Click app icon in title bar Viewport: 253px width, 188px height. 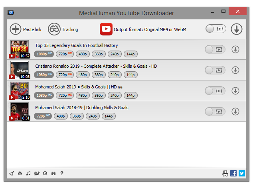coord(11,12)
